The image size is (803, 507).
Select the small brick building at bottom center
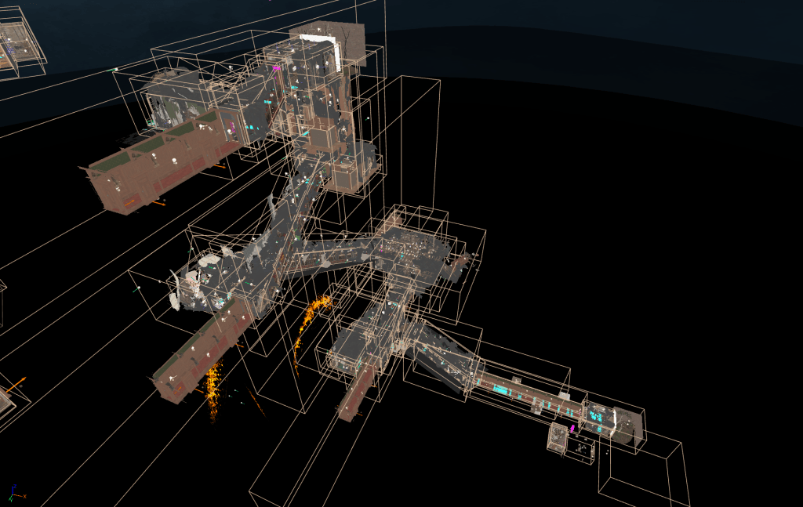click(357, 393)
